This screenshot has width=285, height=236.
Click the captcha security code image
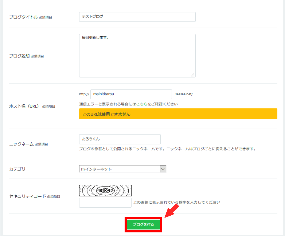pos(105,191)
